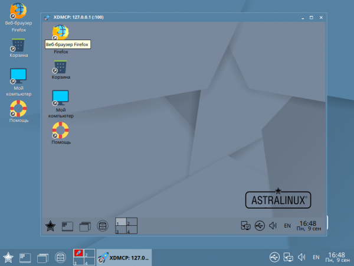The image size is (354, 266).
Task: Open the network icon in the host system tray
Action: 288,257
